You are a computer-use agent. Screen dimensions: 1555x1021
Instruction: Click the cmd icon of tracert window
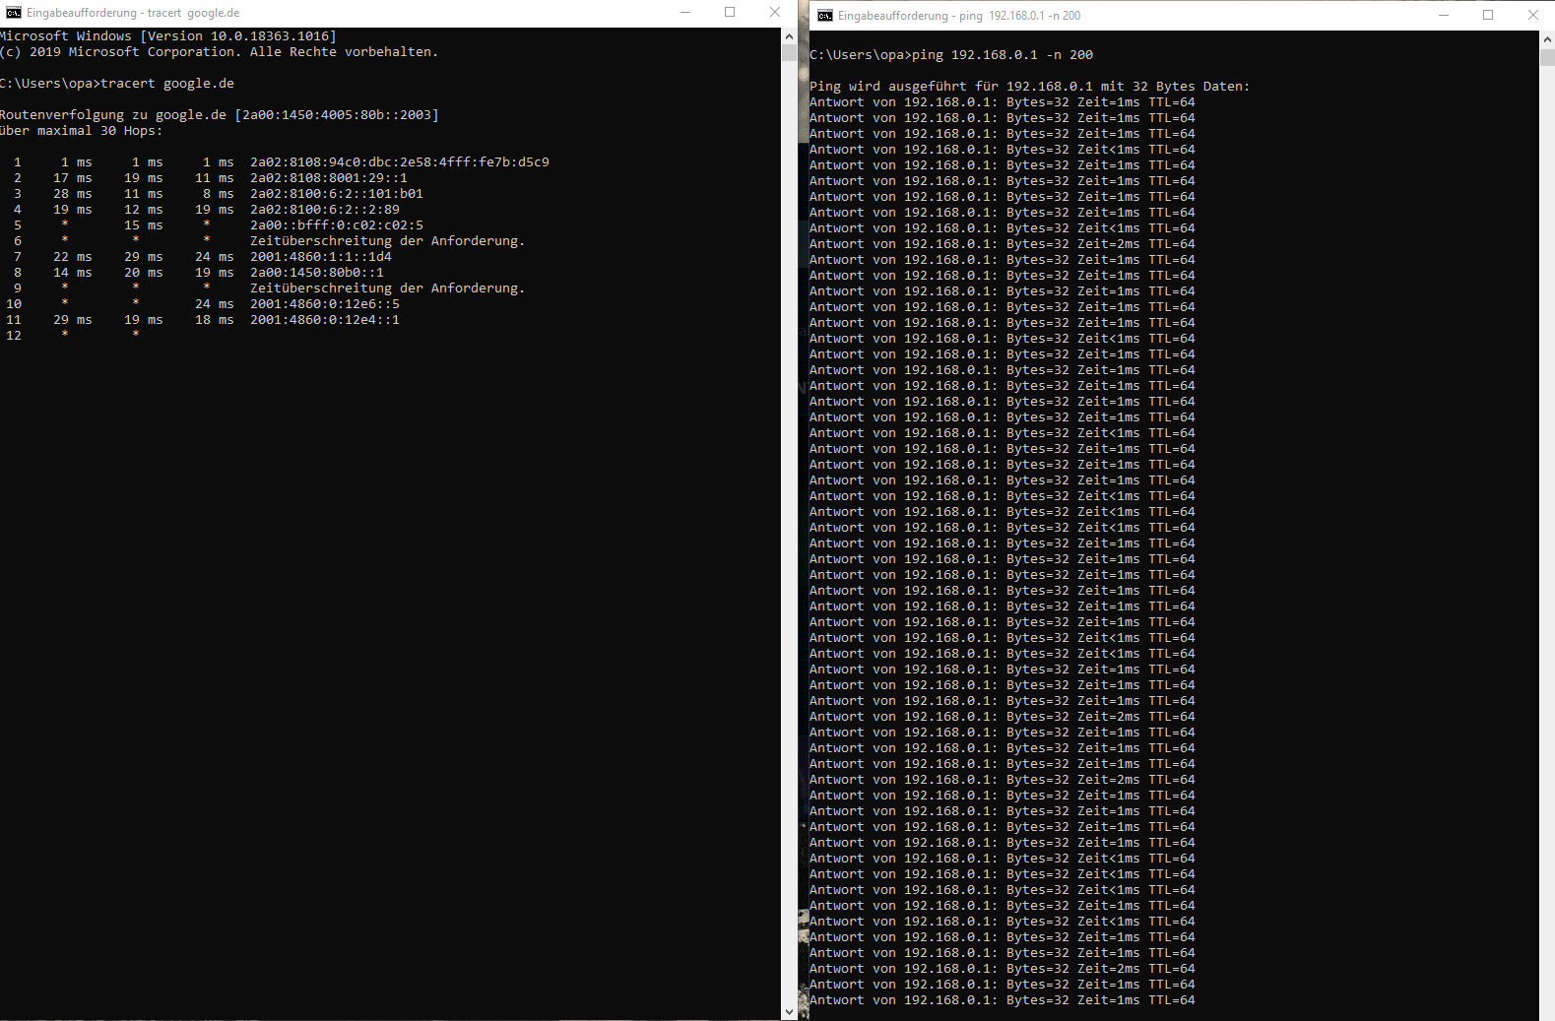(x=14, y=13)
